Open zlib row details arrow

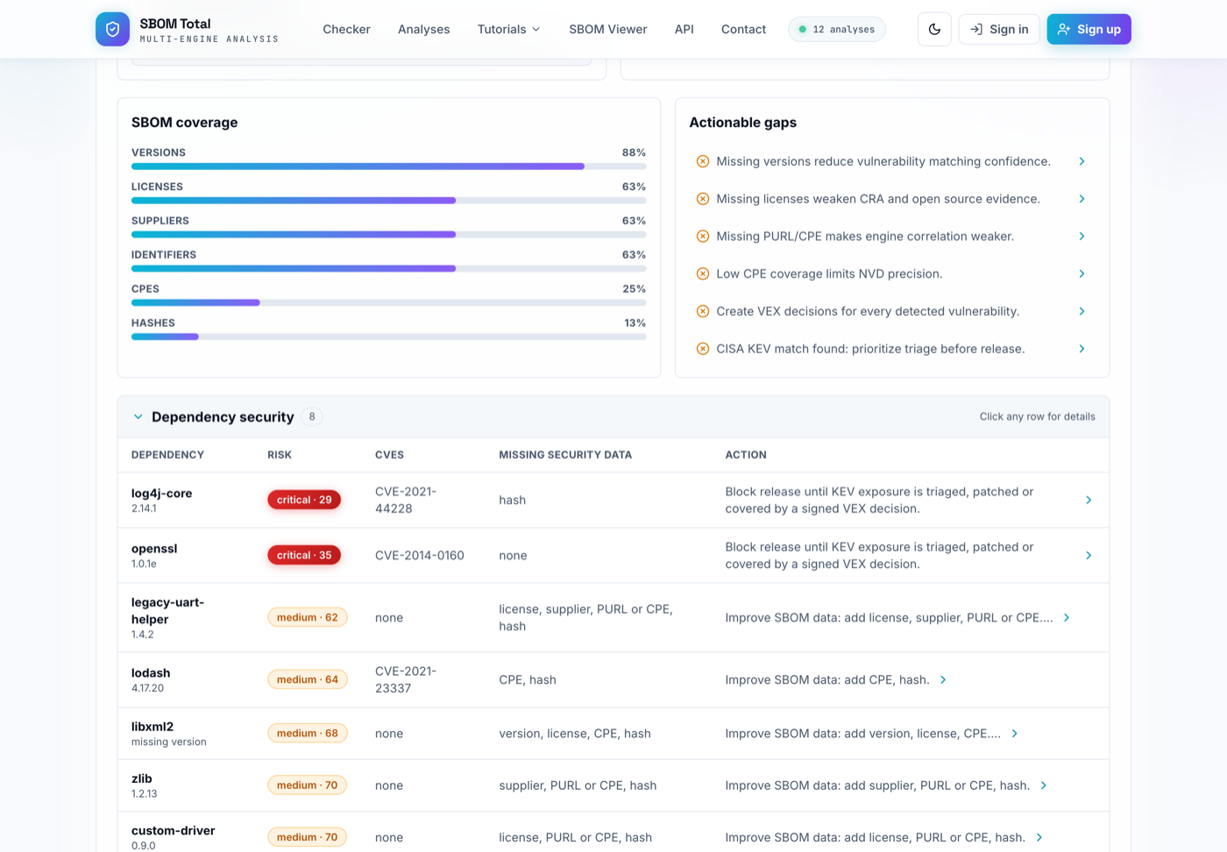[1044, 785]
